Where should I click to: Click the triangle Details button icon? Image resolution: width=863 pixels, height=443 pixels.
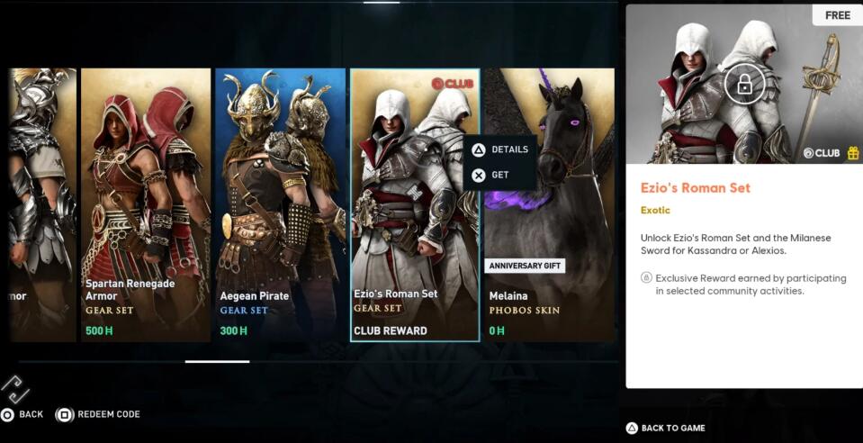tap(479, 149)
